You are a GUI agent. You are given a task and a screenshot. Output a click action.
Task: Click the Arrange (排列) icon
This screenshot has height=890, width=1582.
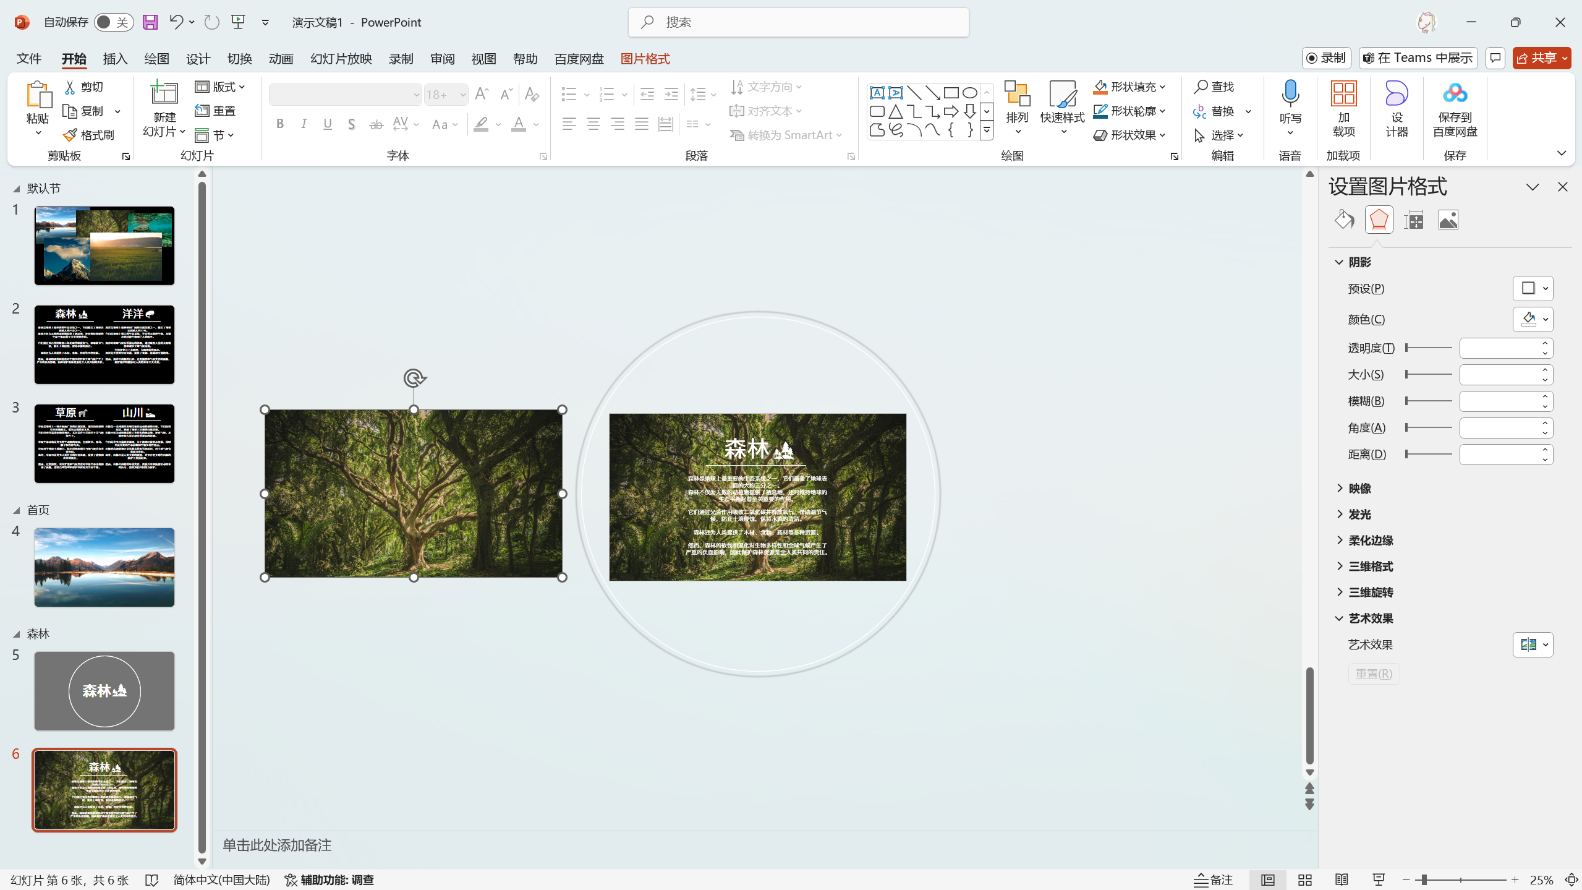(x=1017, y=93)
